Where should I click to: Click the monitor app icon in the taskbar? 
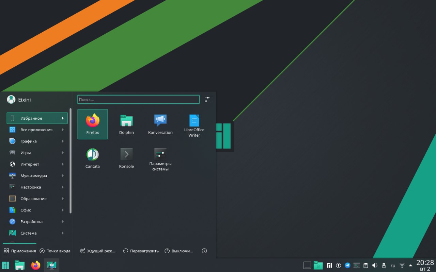(x=51, y=265)
